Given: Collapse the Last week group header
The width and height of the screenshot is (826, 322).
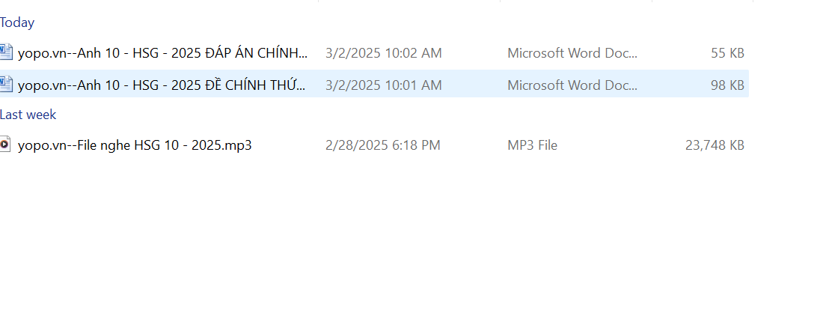Looking at the screenshot, I should pyautogui.click(x=28, y=115).
